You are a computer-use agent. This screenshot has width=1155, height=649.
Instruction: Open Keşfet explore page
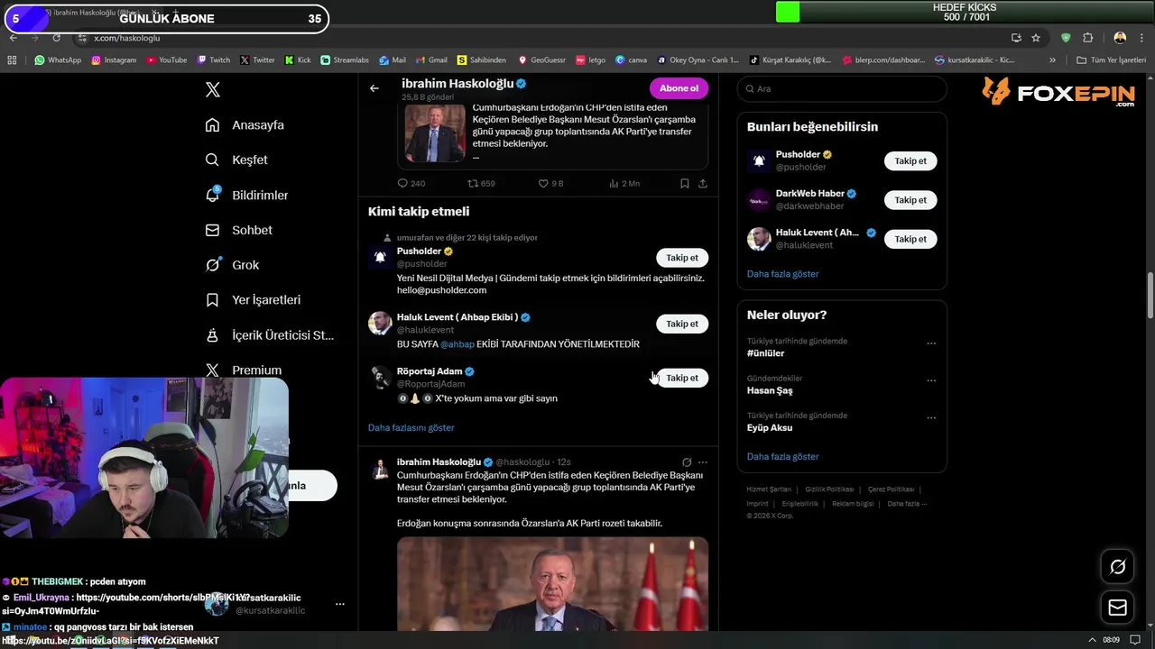coord(236,160)
